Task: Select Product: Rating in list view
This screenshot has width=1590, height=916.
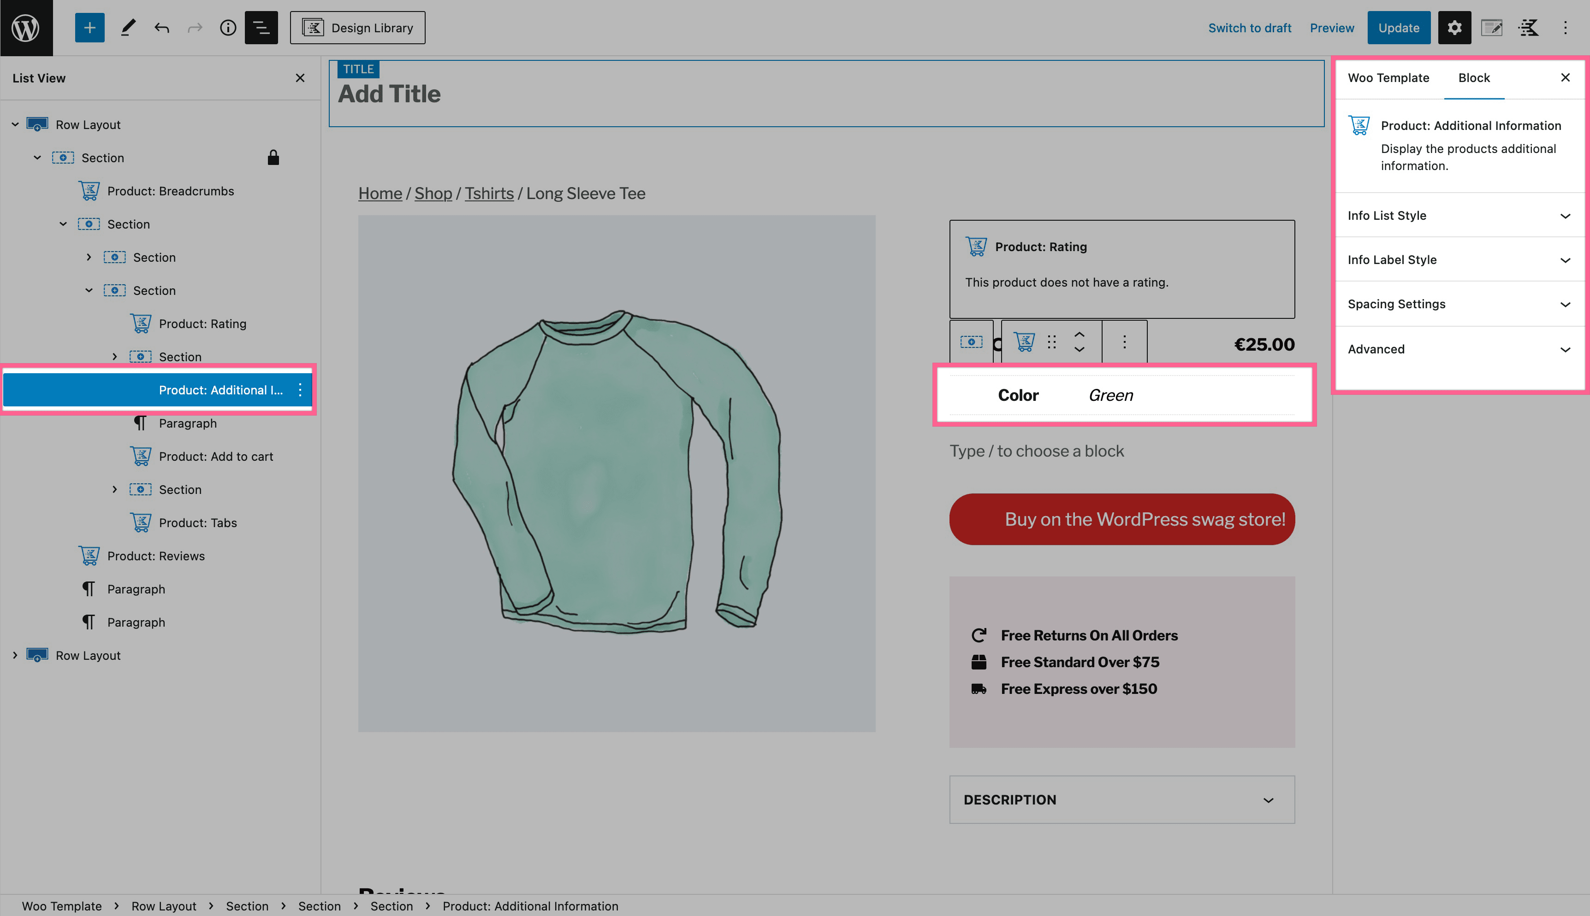Action: pyautogui.click(x=203, y=324)
